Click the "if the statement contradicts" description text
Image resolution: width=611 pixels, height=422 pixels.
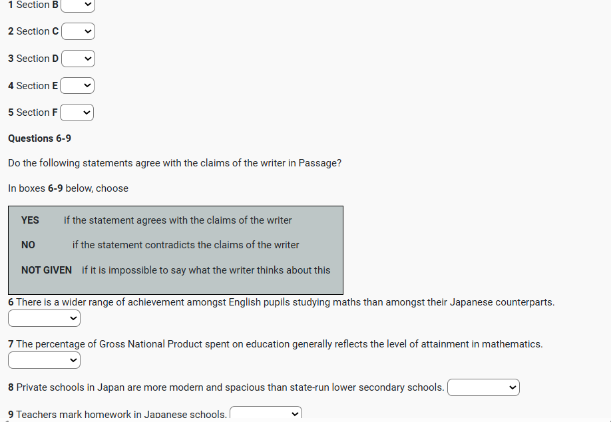coord(186,245)
